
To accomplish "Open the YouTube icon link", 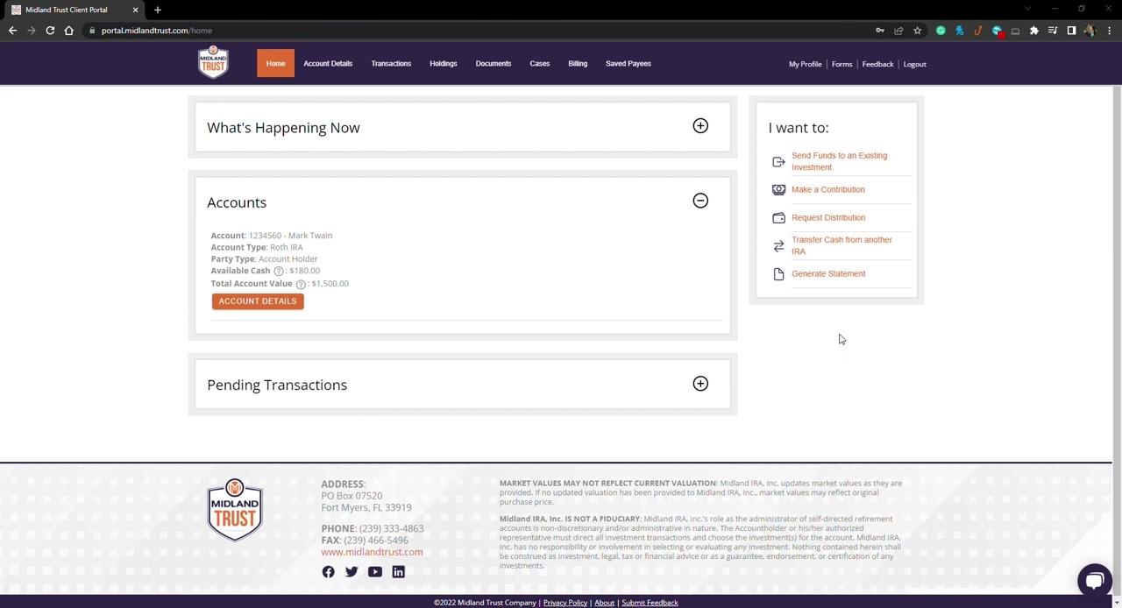I will (x=375, y=572).
